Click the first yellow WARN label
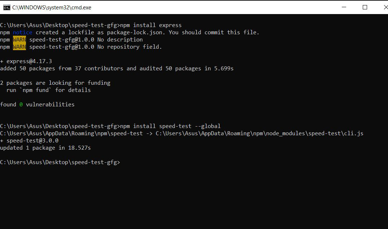 click(x=19, y=40)
